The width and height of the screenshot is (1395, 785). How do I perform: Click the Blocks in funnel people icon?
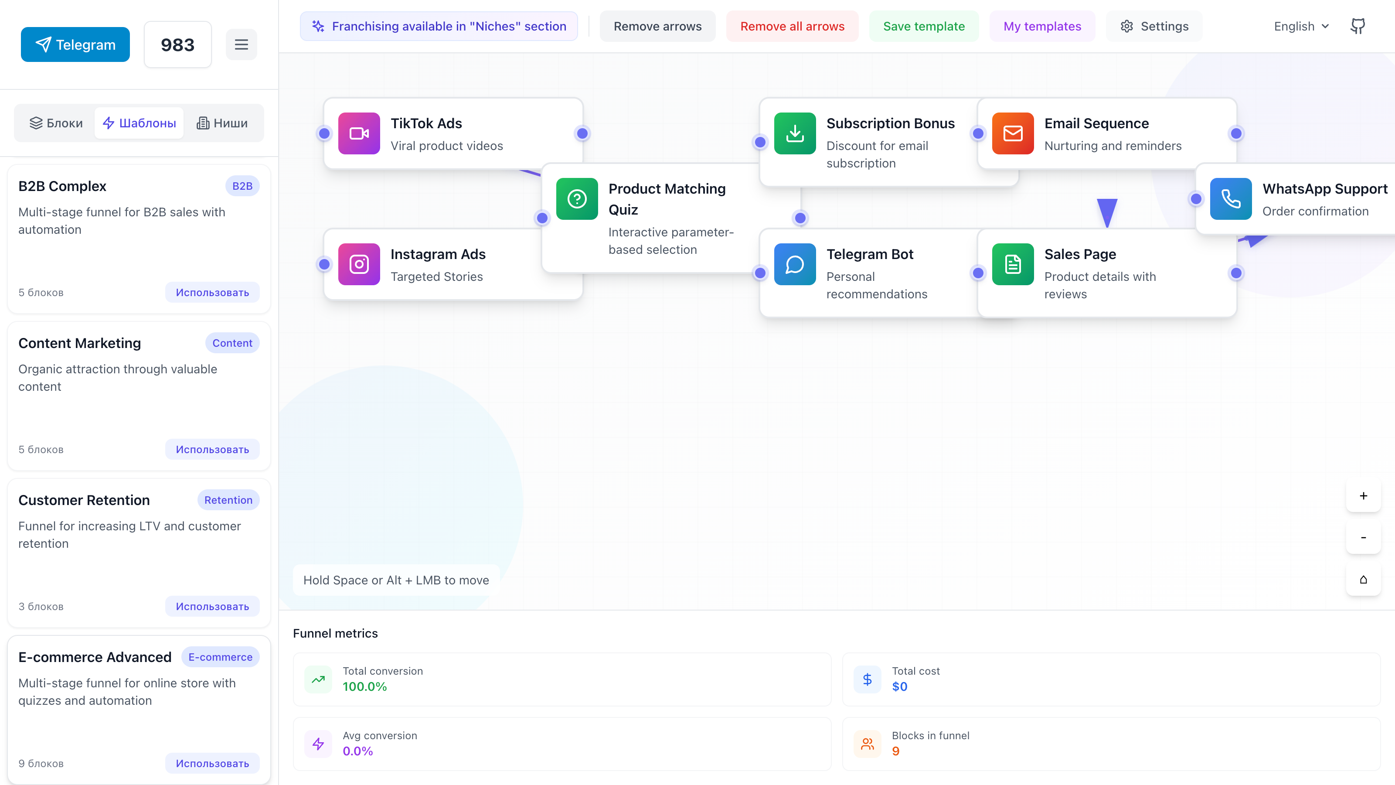(x=868, y=744)
